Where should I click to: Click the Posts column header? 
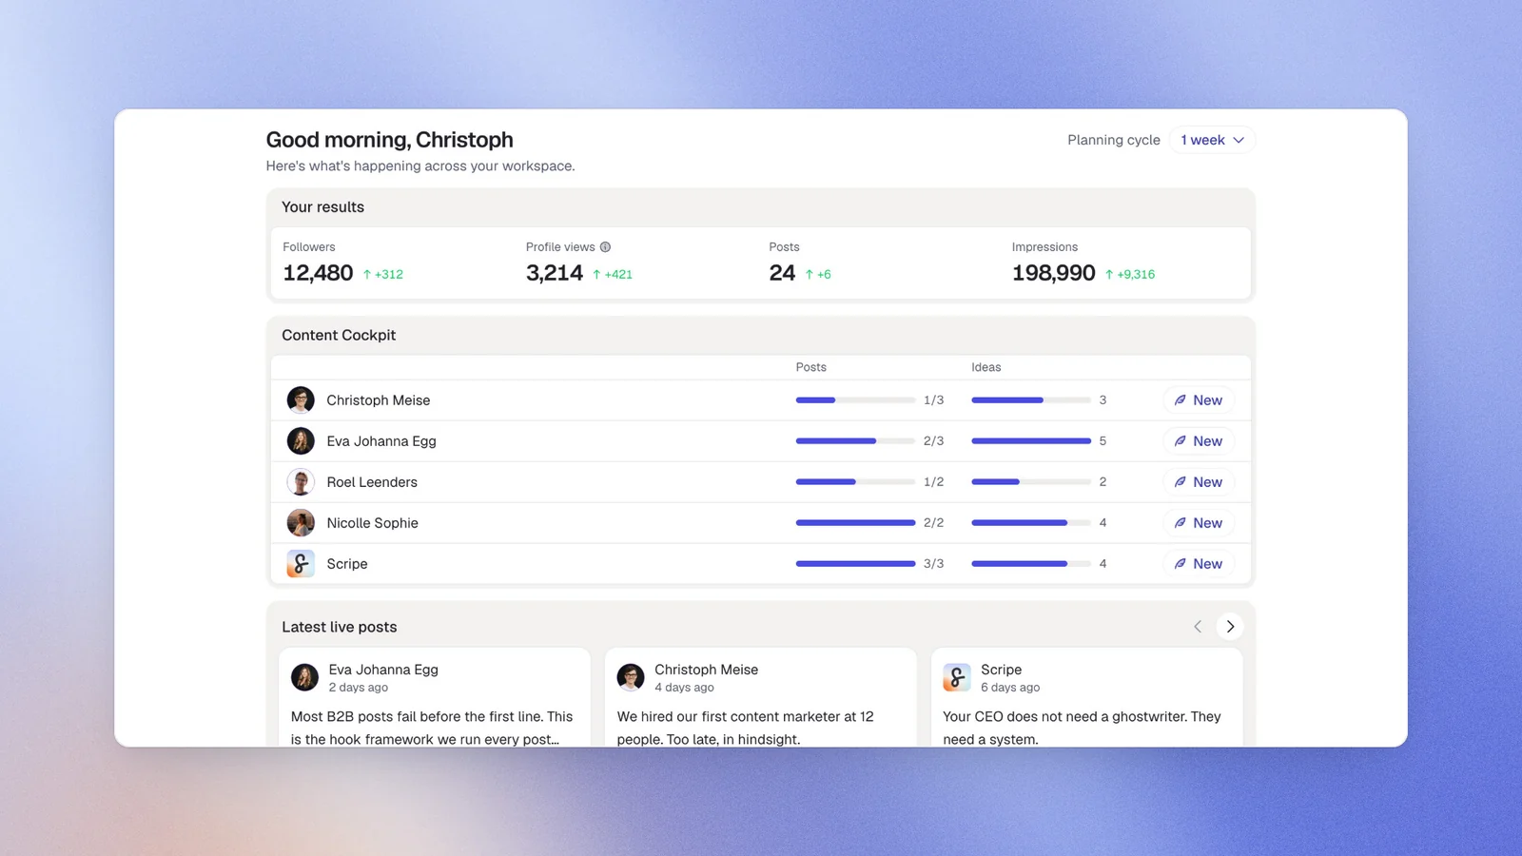pos(810,367)
